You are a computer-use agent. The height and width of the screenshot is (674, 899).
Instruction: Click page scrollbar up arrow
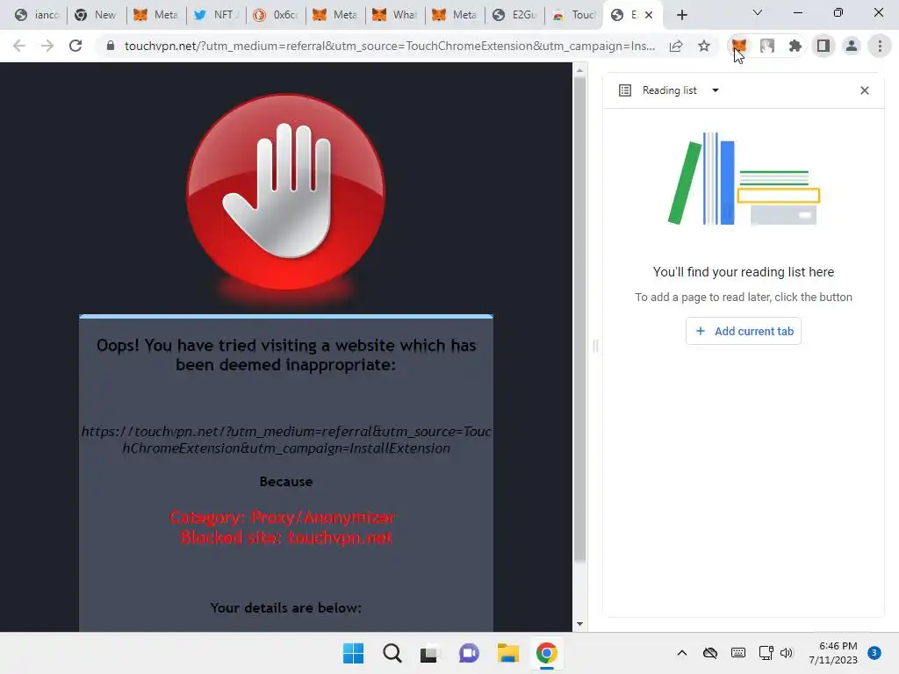[x=579, y=70]
